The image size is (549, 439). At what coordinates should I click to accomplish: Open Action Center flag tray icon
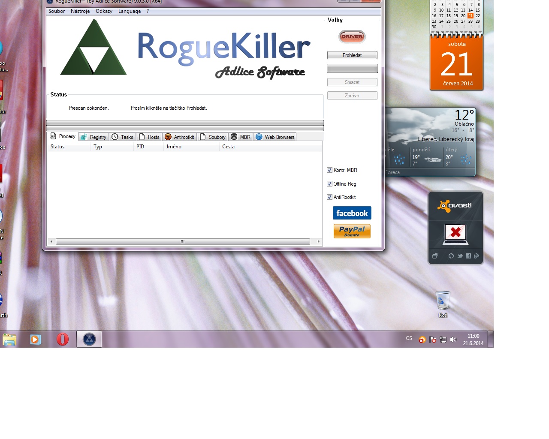click(x=433, y=340)
